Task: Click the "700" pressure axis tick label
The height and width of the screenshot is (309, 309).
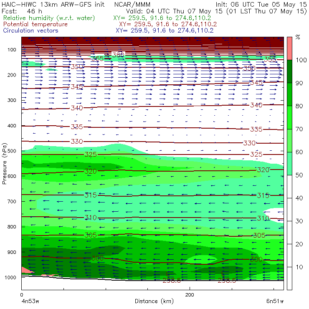Action: click(x=12, y=202)
